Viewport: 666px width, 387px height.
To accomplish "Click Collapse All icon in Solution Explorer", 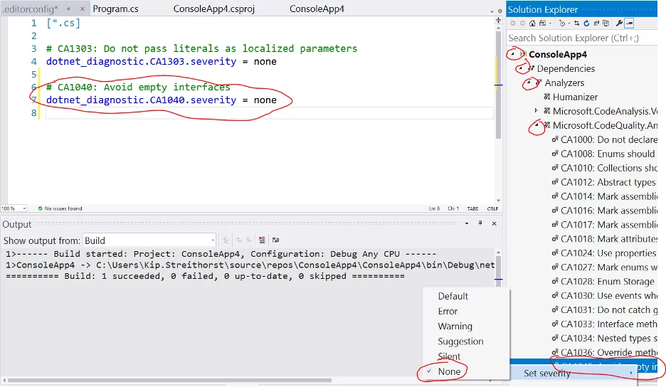I will click(596, 23).
